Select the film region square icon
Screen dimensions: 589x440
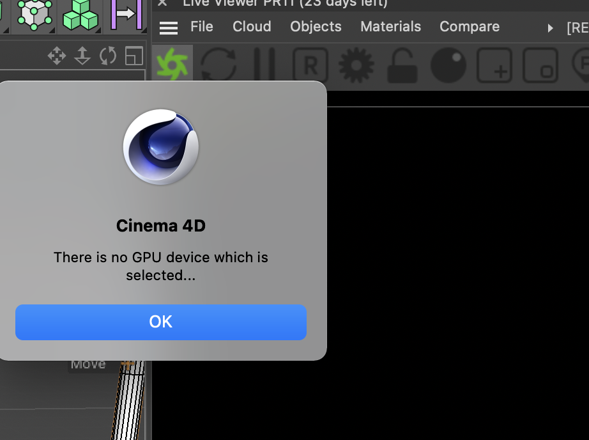540,65
